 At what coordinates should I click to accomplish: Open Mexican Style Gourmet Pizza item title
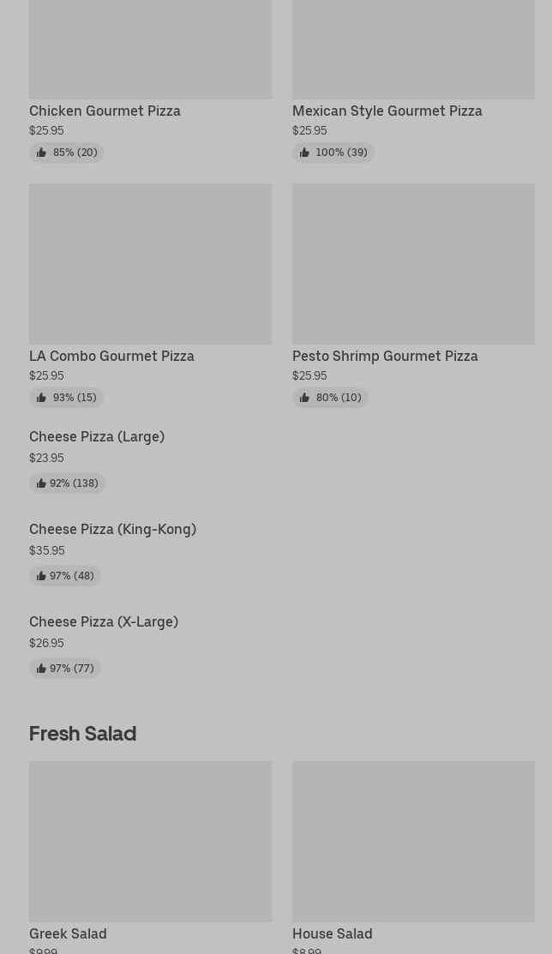coord(387,111)
